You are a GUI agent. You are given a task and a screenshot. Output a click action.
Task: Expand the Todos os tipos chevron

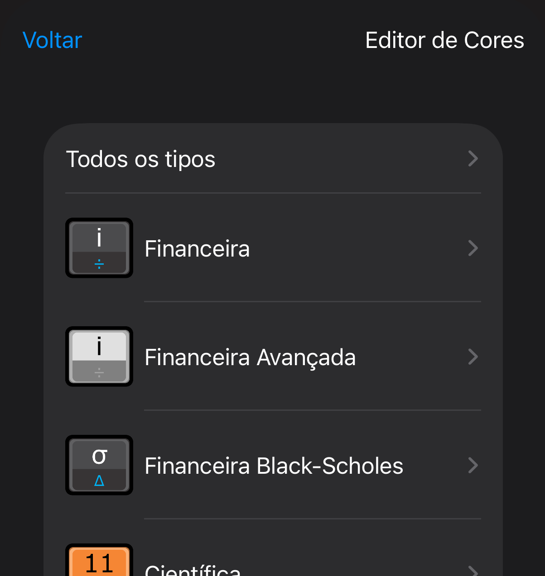point(473,159)
